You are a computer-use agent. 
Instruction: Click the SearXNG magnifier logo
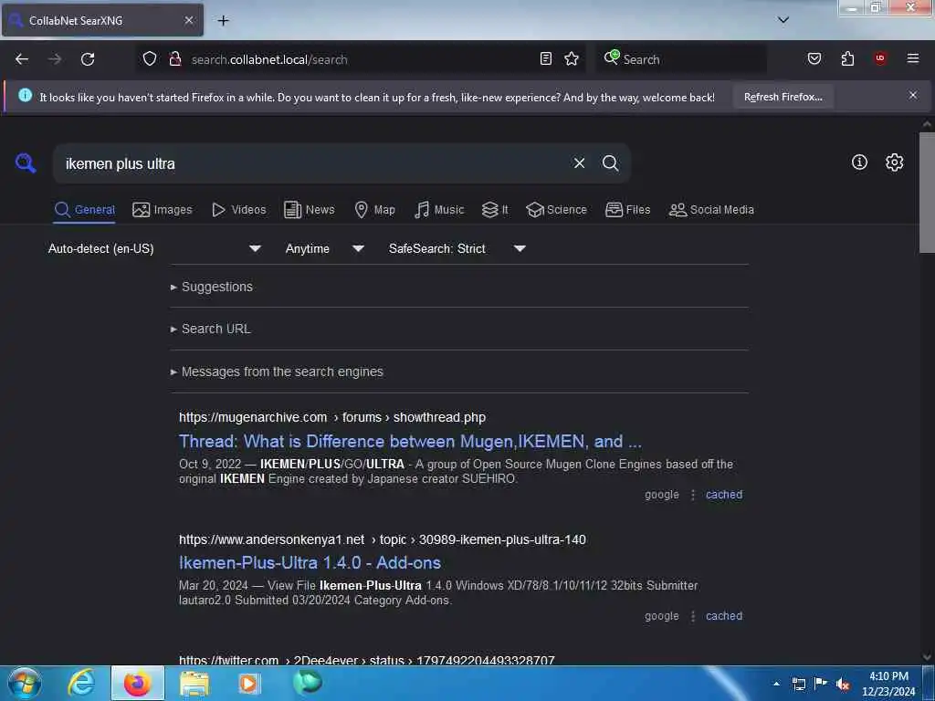26,162
